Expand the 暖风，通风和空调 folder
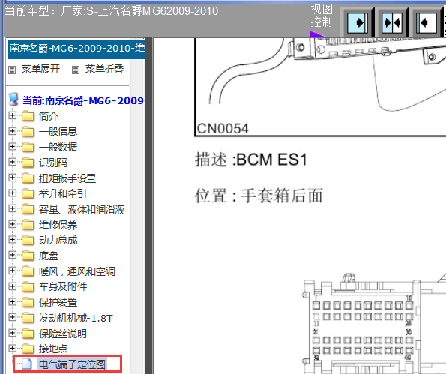 (12, 270)
